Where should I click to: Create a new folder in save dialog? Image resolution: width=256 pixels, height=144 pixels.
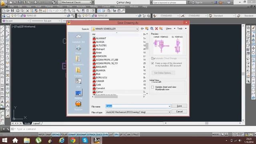[161, 28]
